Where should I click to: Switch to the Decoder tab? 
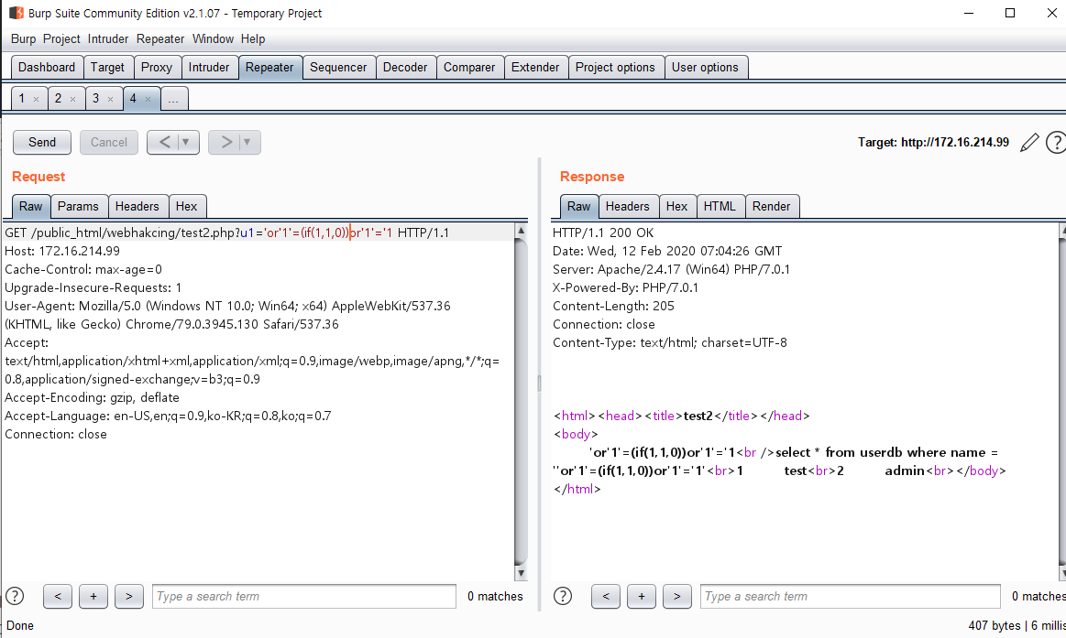(405, 67)
